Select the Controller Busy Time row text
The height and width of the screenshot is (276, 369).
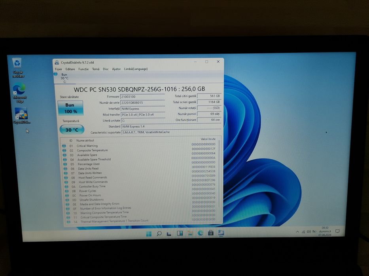click(x=92, y=186)
